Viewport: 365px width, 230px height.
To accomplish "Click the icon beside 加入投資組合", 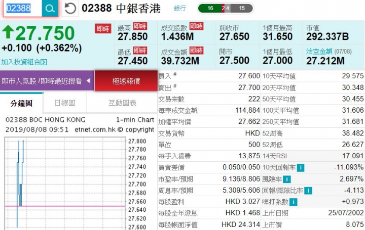I will click(x=44, y=62).
